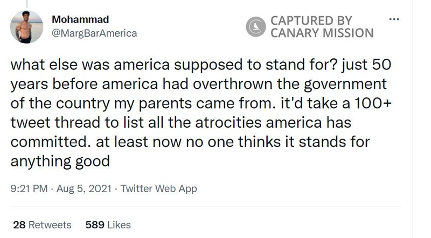This screenshot has height=238, width=431.
Task: View the 589 Likes list
Action: (108, 225)
